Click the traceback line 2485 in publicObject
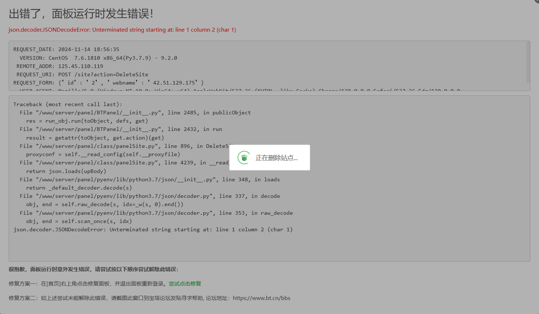 tap(135, 113)
